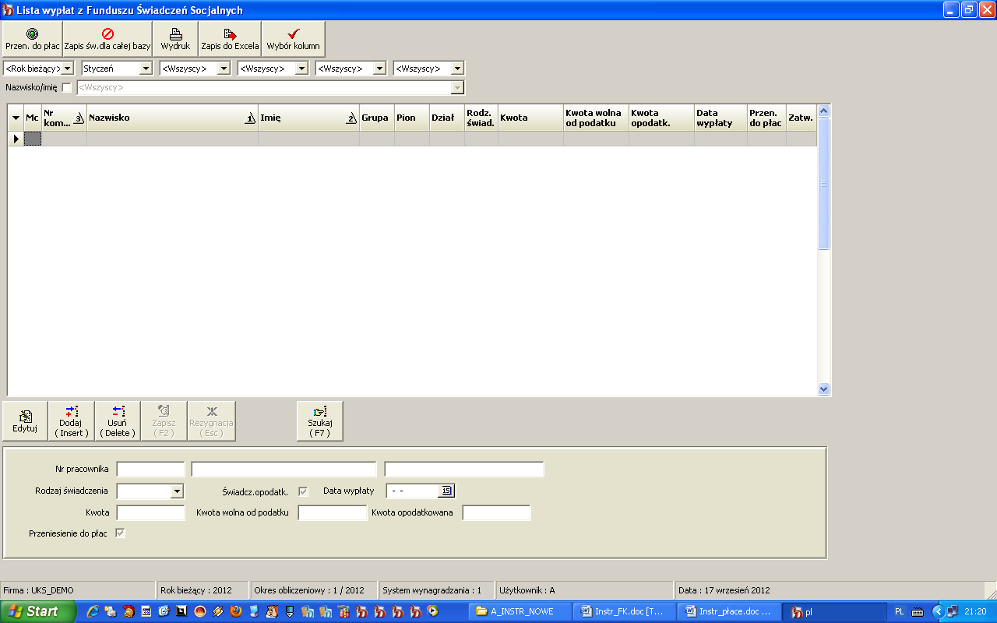
Task: Switch to Instr_FK.doc taskbar window
Action: click(x=624, y=611)
